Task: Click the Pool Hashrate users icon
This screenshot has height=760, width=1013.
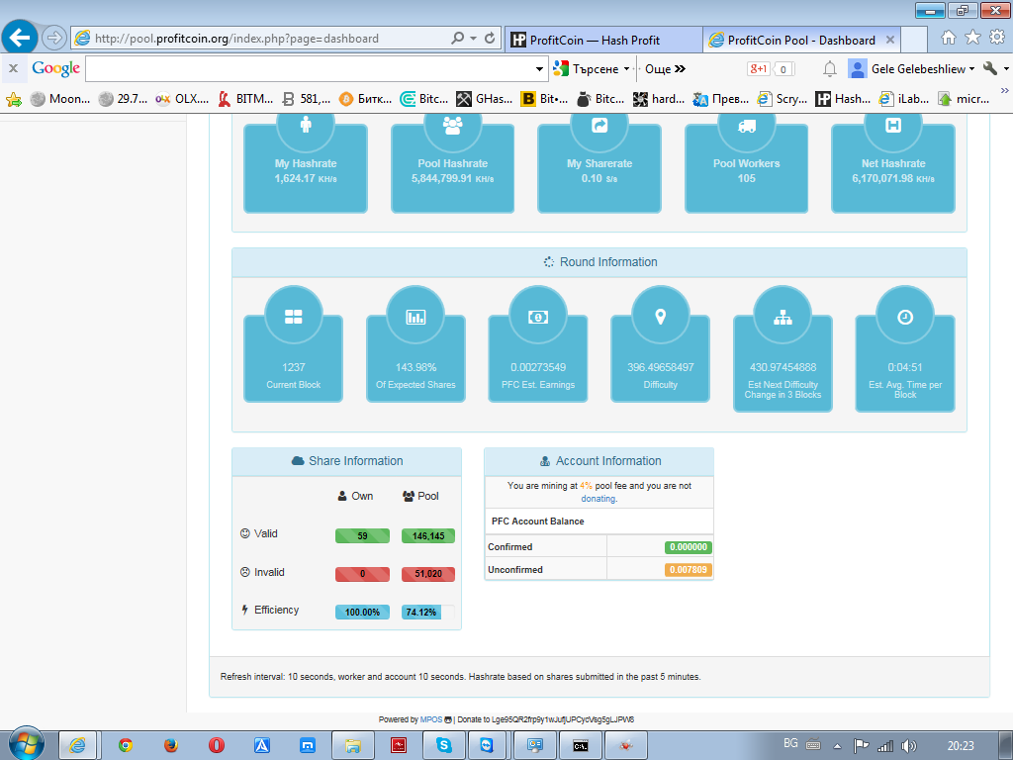Action: [x=452, y=125]
